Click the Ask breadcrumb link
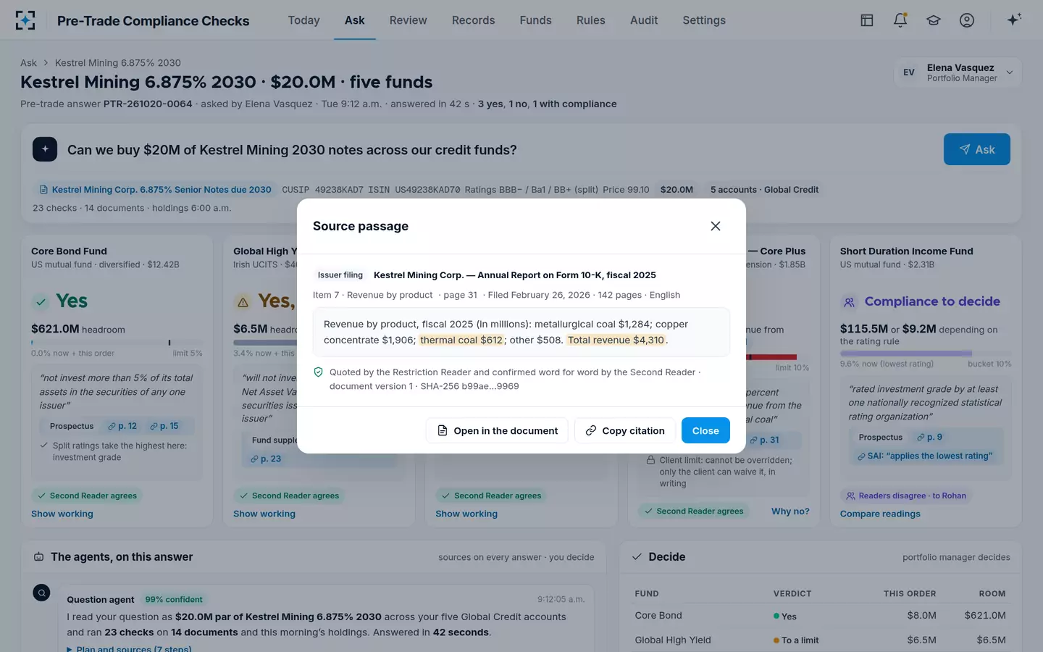1043x652 pixels. (28, 63)
